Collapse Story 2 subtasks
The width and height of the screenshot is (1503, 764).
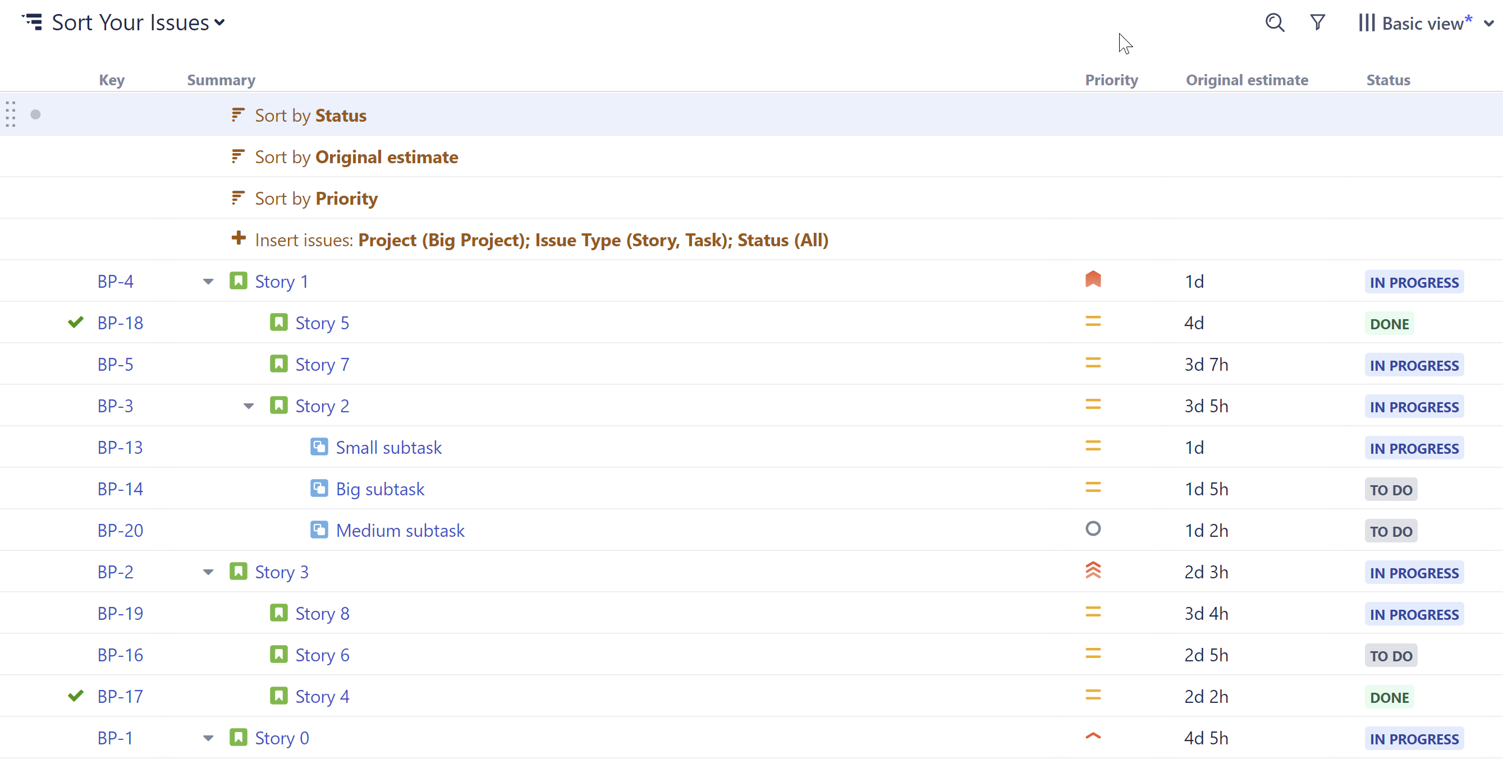(x=249, y=406)
